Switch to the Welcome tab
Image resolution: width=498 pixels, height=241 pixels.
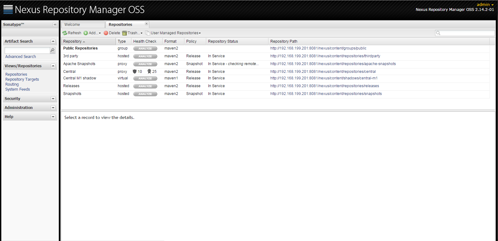point(83,25)
